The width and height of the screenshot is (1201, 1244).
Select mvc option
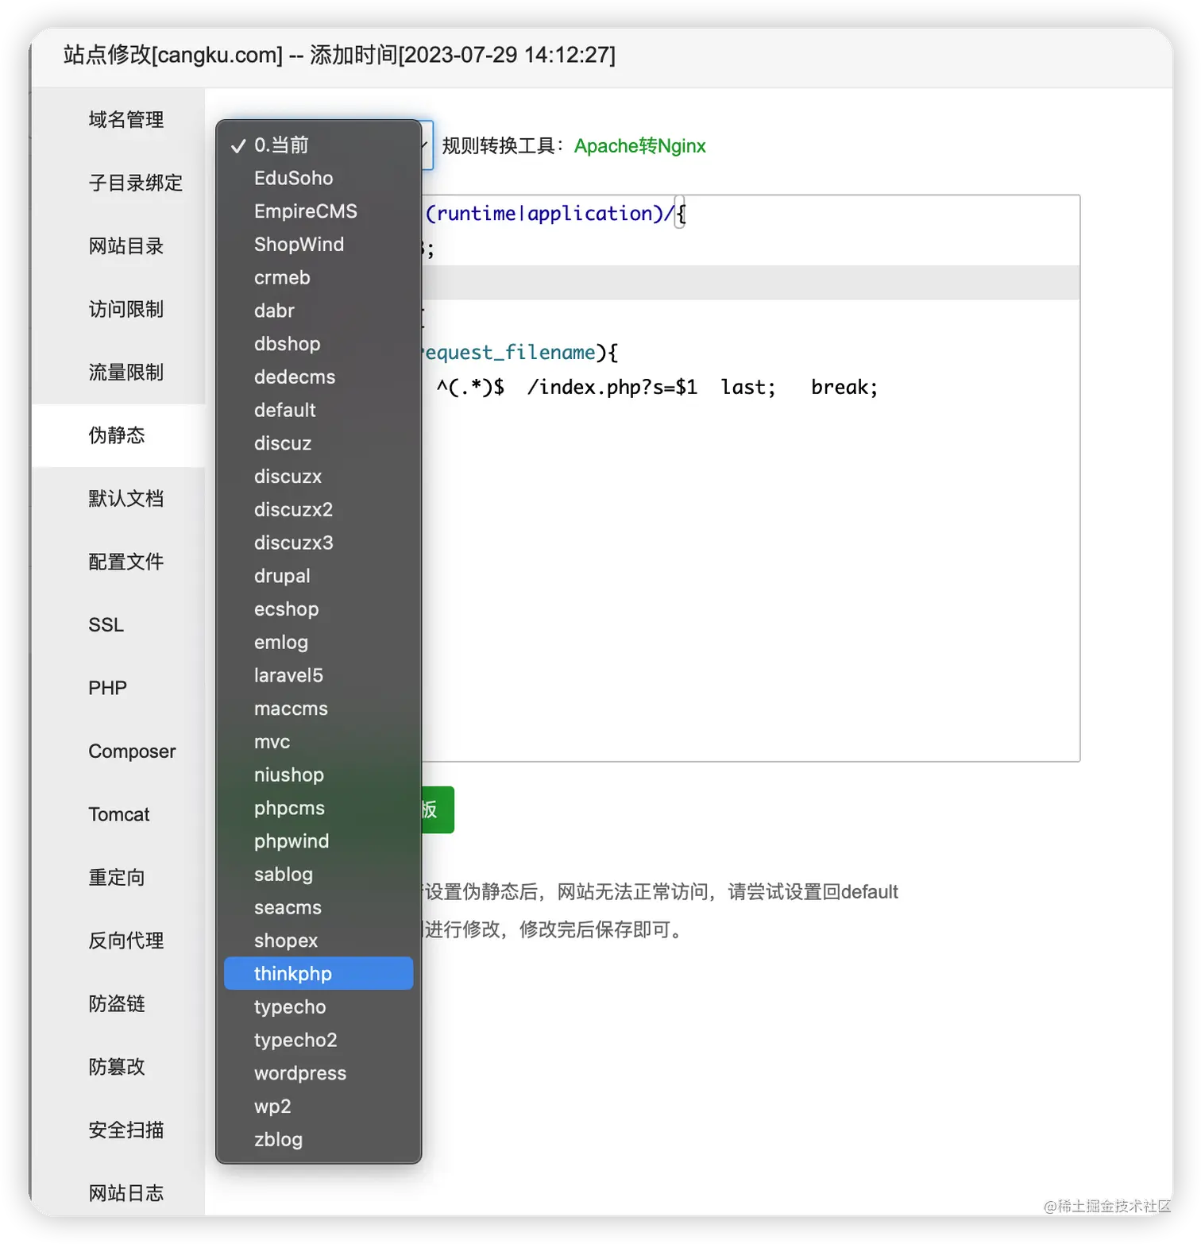coord(319,741)
